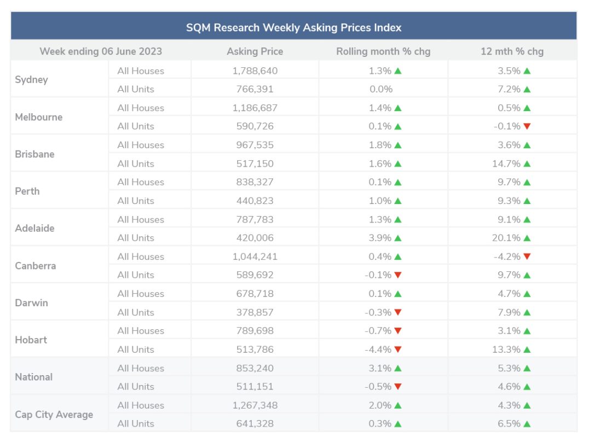This screenshot has height=443, width=589.
Task: Click green arrow beside Adelaide units 20.1%
Action: [527, 238]
